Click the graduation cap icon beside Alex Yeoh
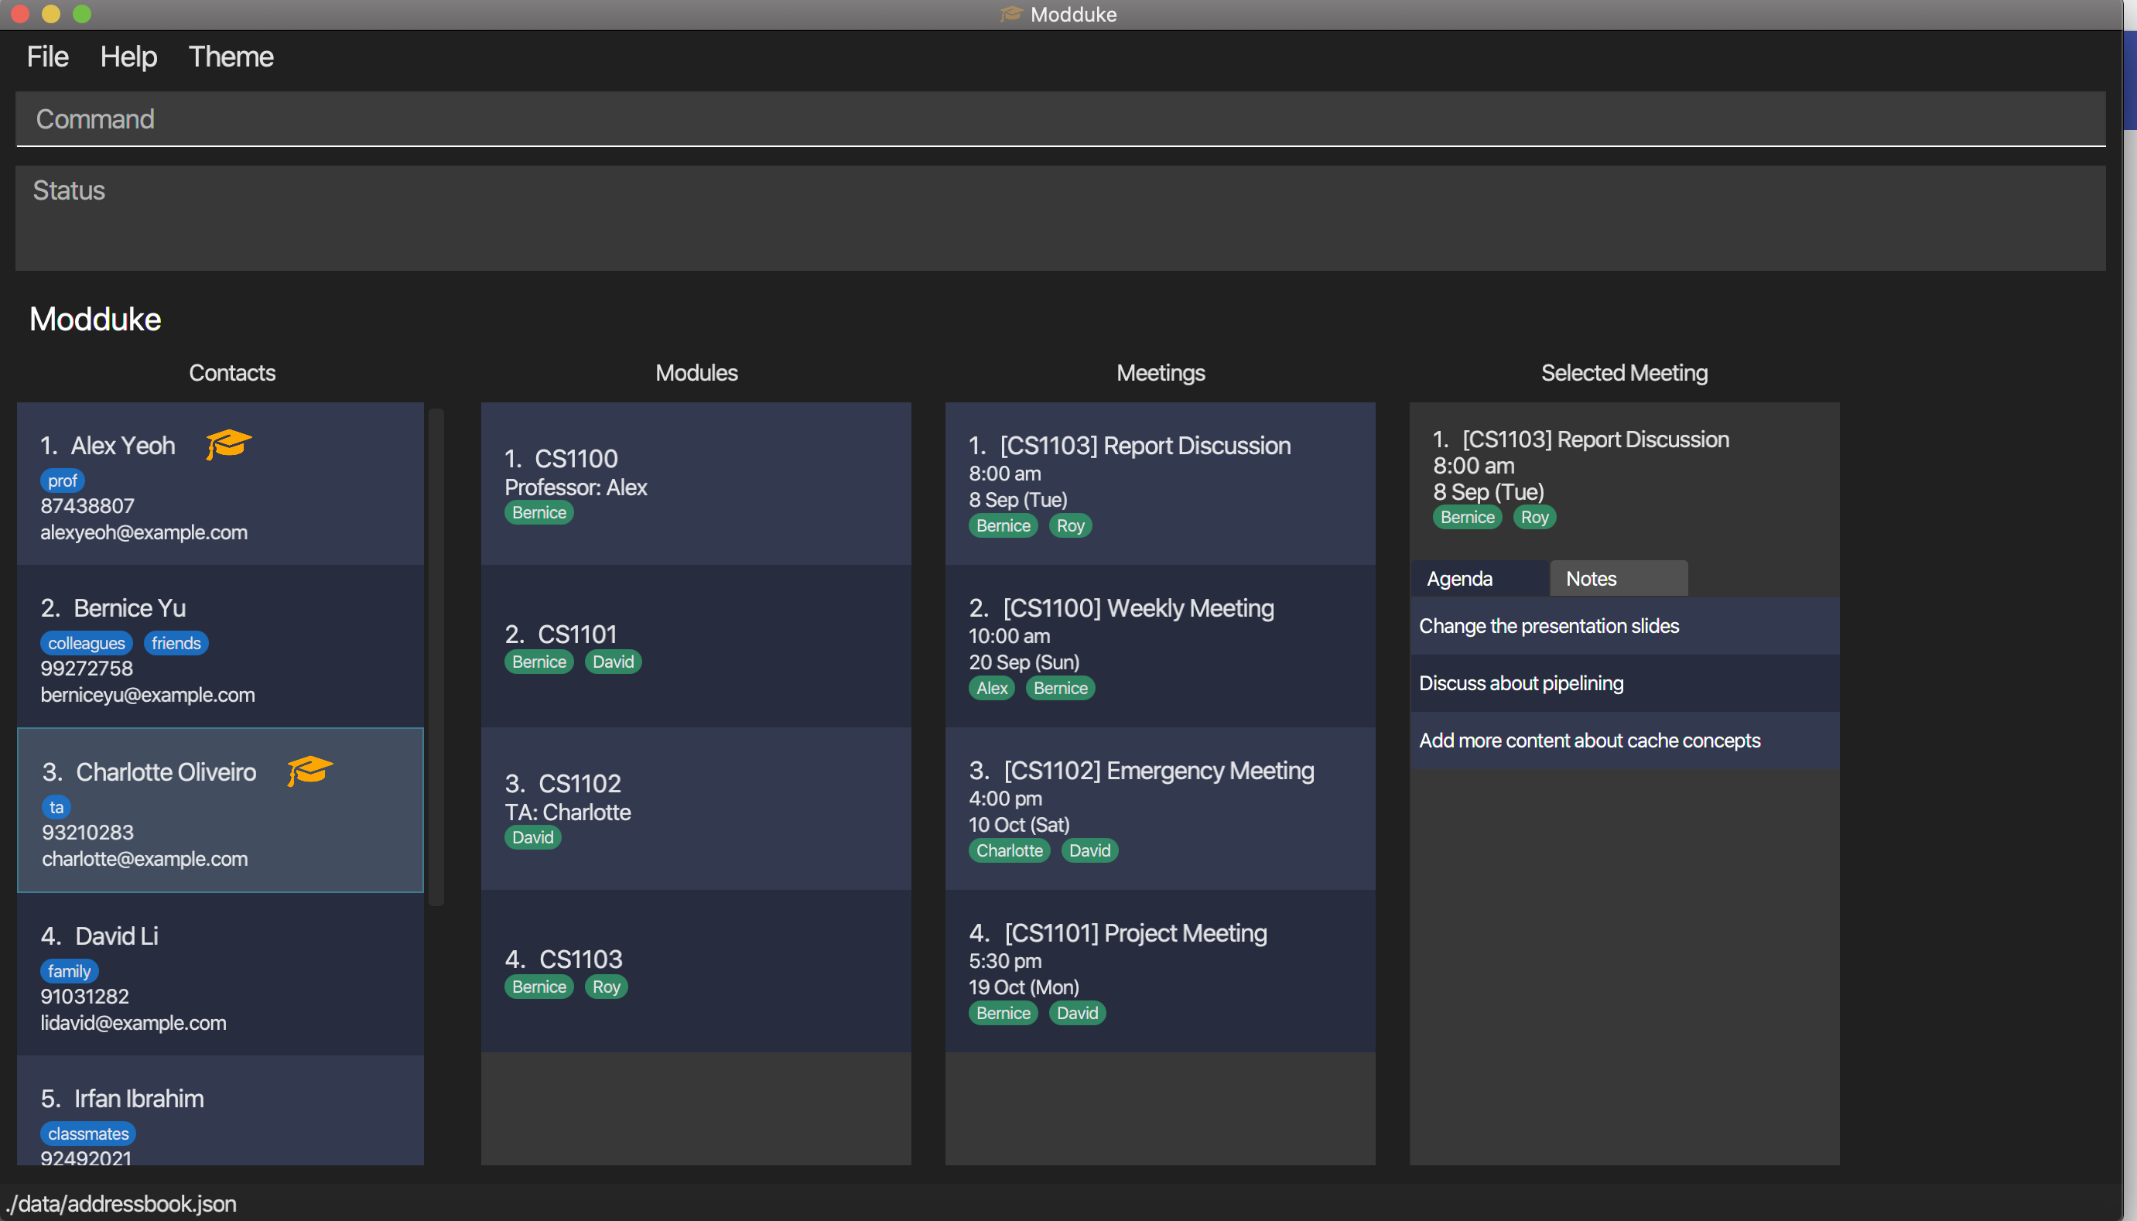Screen dimensions: 2137x1221 [228, 443]
